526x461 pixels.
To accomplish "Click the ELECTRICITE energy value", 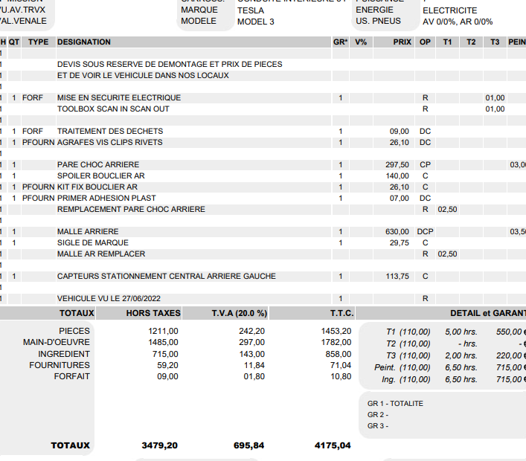I will click(x=450, y=10).
